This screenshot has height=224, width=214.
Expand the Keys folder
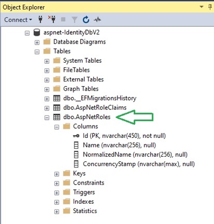[56, 174]
